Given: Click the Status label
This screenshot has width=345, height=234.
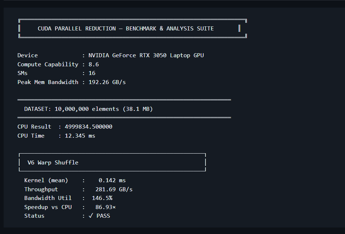Looking at the screenshot, I should coord(34,216).
